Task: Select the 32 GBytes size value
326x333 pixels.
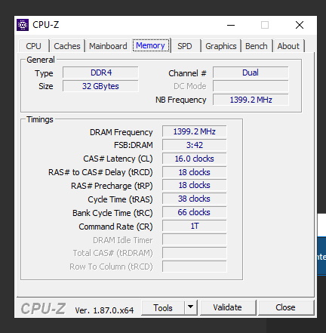Action: point(100,86)
